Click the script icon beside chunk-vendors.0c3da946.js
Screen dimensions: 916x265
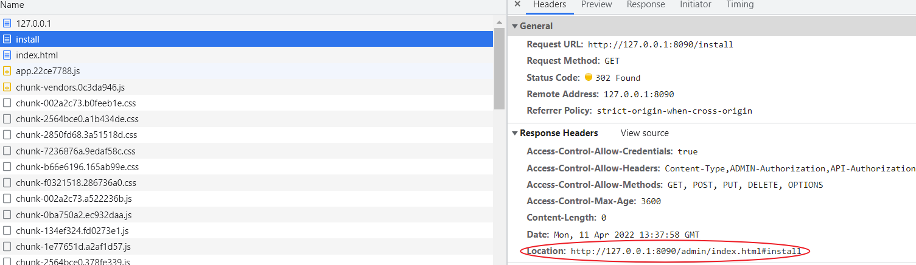tap(7, 87)
